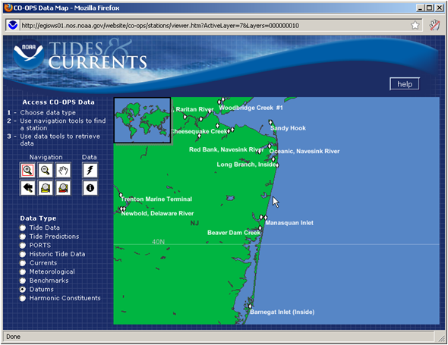This screenshot has width=448, height=345.
Task: Select the PORTS radio button
Action: [x=23, y=246]
